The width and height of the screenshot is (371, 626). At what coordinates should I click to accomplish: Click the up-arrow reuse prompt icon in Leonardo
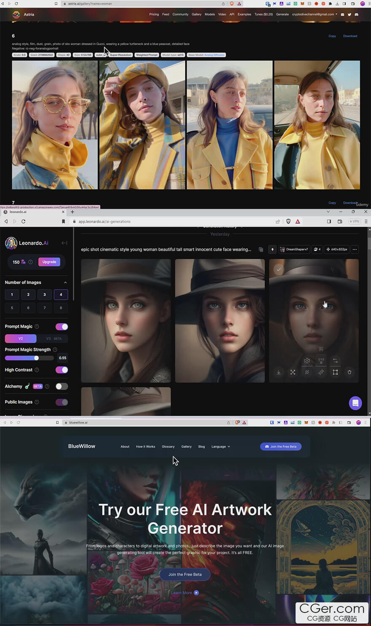coord(272,249)
